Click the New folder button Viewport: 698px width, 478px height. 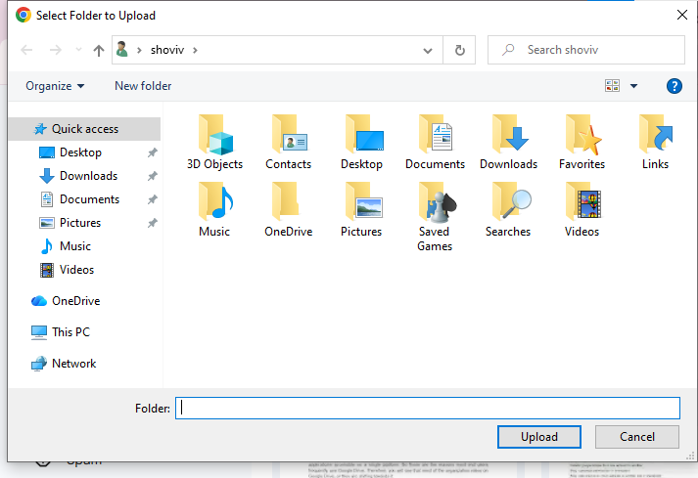(x=143, y=86)
